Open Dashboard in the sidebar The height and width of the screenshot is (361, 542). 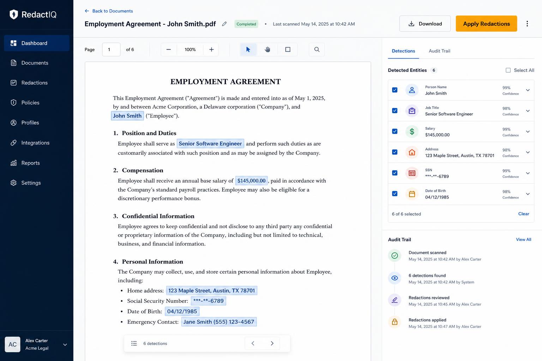37,43
